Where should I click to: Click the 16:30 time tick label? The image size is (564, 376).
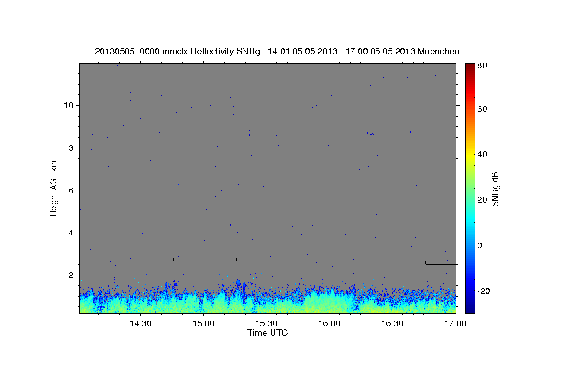[x=393, y=323]
